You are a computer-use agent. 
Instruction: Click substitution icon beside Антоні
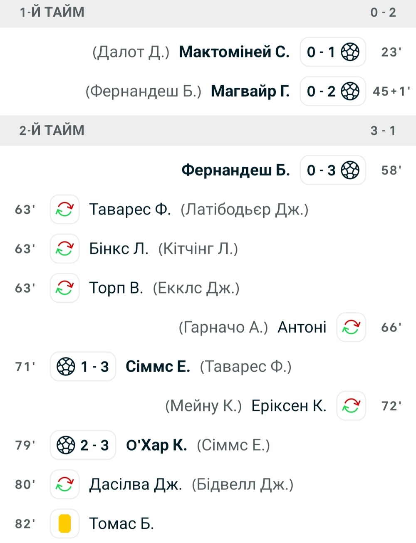tap(351, 327)
